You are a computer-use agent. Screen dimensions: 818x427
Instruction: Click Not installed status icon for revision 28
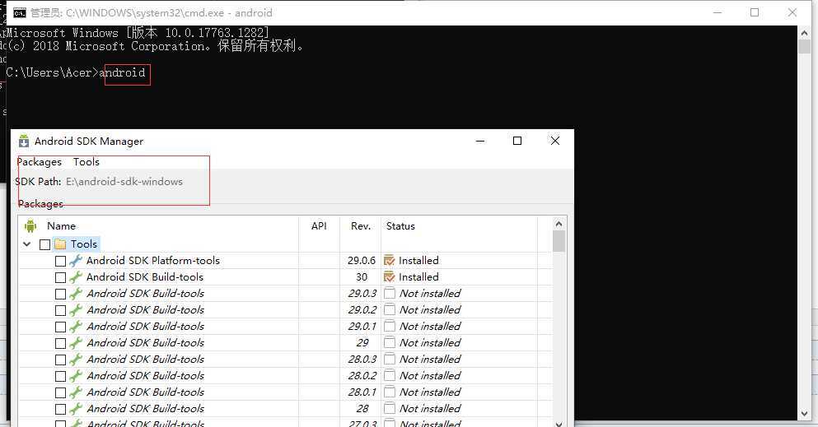coord(389,409)
